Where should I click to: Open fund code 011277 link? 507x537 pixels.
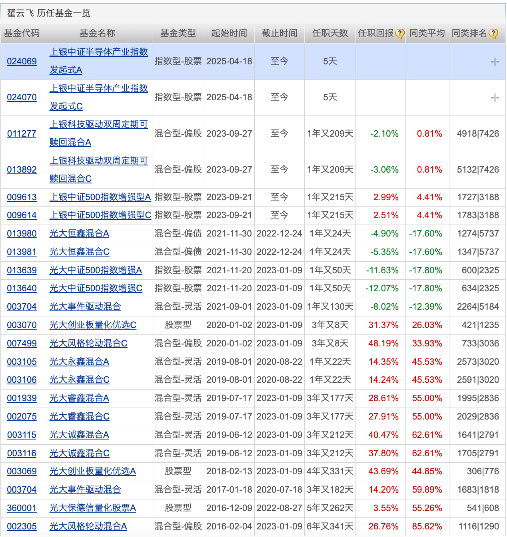click(x=22, y=133)
